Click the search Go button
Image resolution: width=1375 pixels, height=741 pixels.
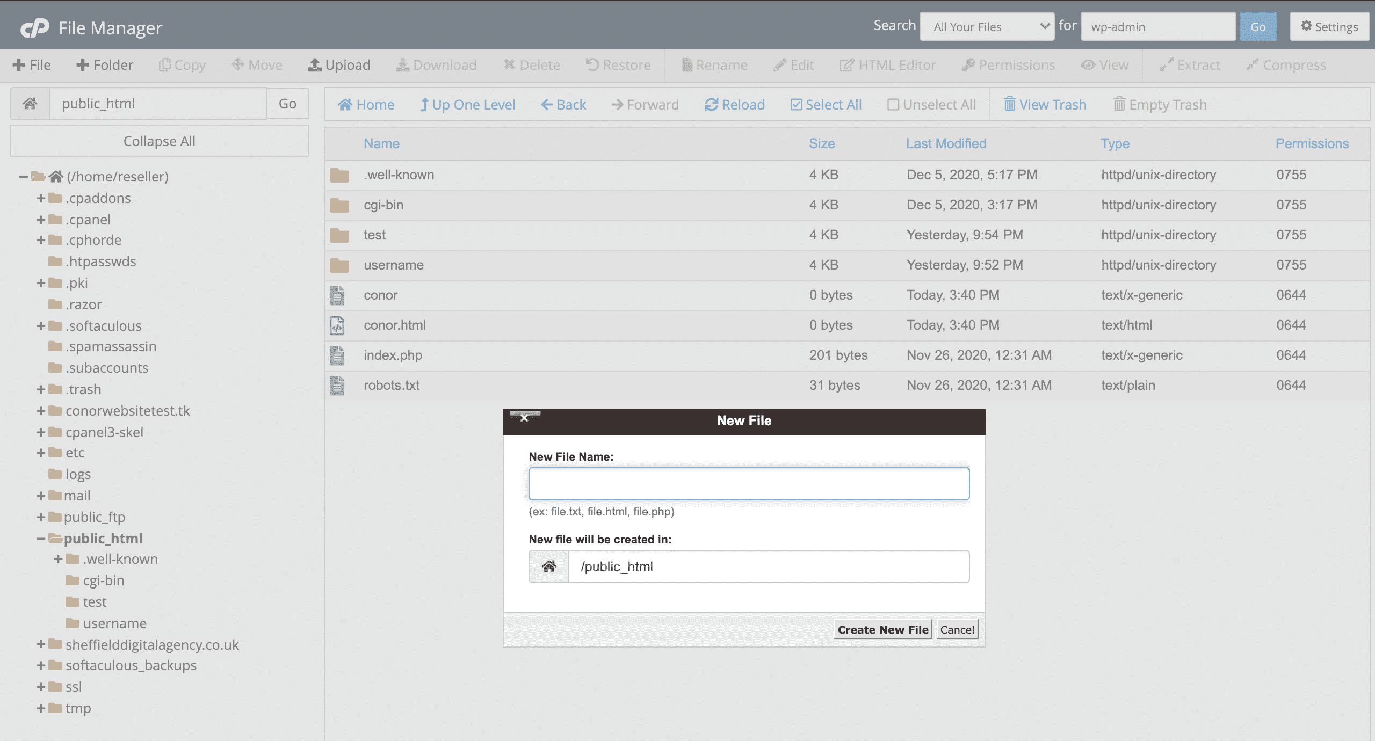(1258, 26)
